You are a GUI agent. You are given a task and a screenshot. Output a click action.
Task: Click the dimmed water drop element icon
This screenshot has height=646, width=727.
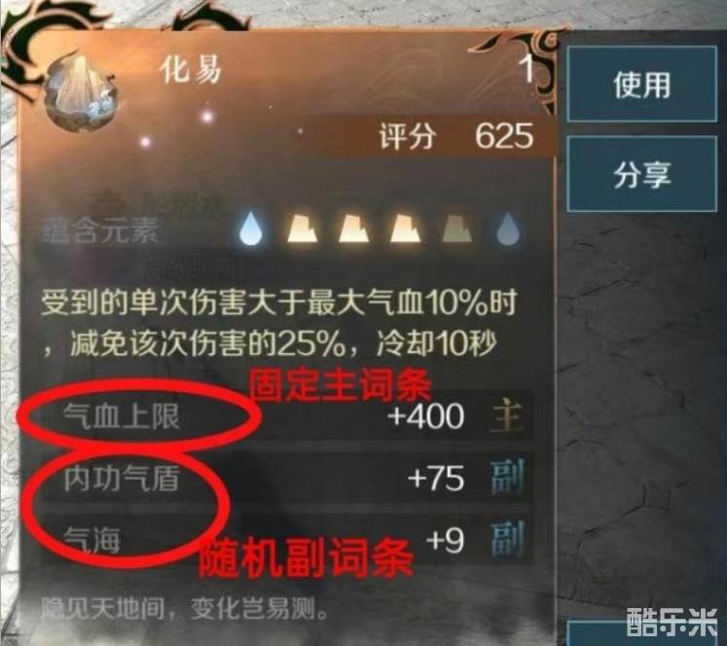[x=508, y=229]
